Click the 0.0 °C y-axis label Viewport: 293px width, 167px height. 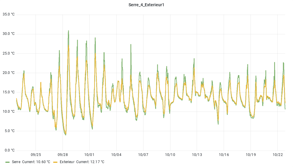click(9, 150)
